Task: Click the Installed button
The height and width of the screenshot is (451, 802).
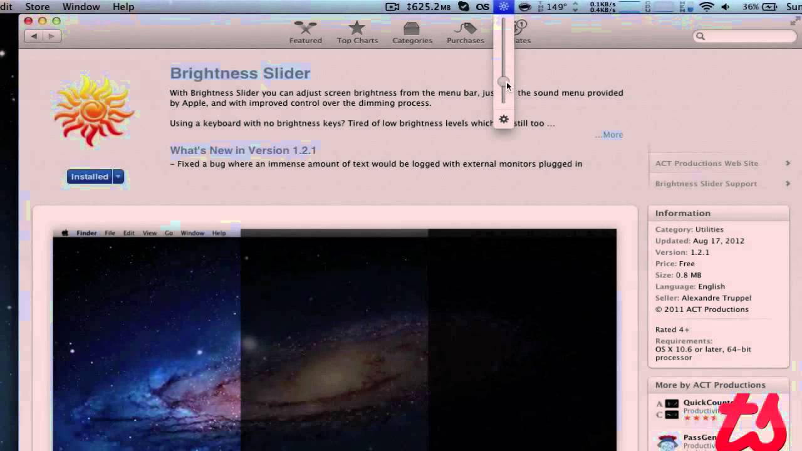Action: 90,177
